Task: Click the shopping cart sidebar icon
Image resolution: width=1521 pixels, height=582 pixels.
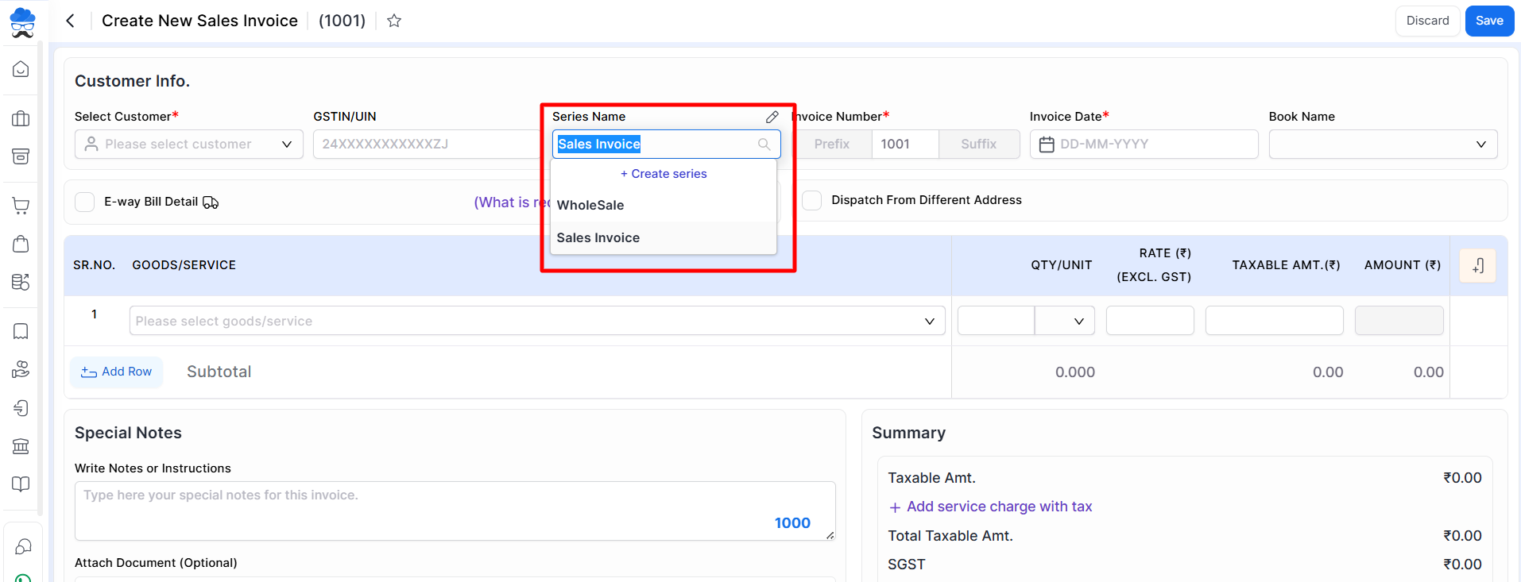Action: pyautogui.click(x=21, y=206)
